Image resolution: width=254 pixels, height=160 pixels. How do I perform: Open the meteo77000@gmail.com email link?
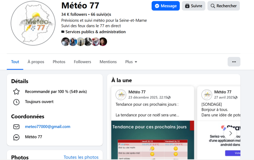pos(48,127)
